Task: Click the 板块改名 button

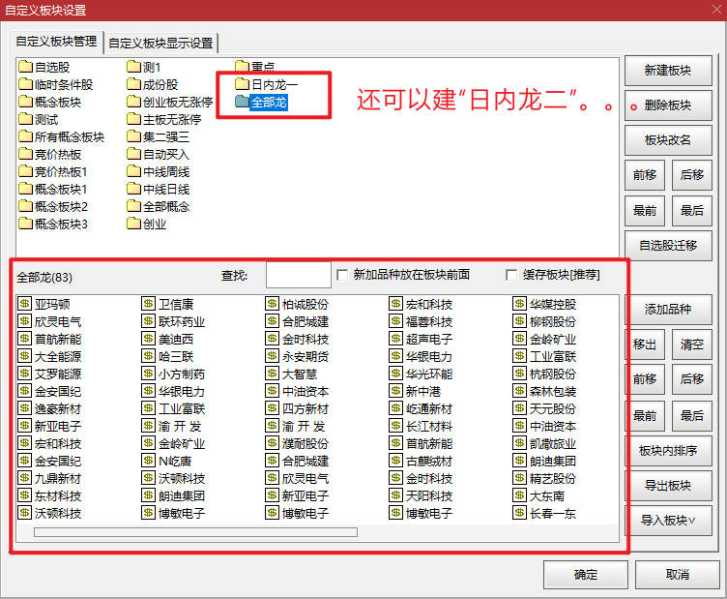Action: click(x=668, y=140)
